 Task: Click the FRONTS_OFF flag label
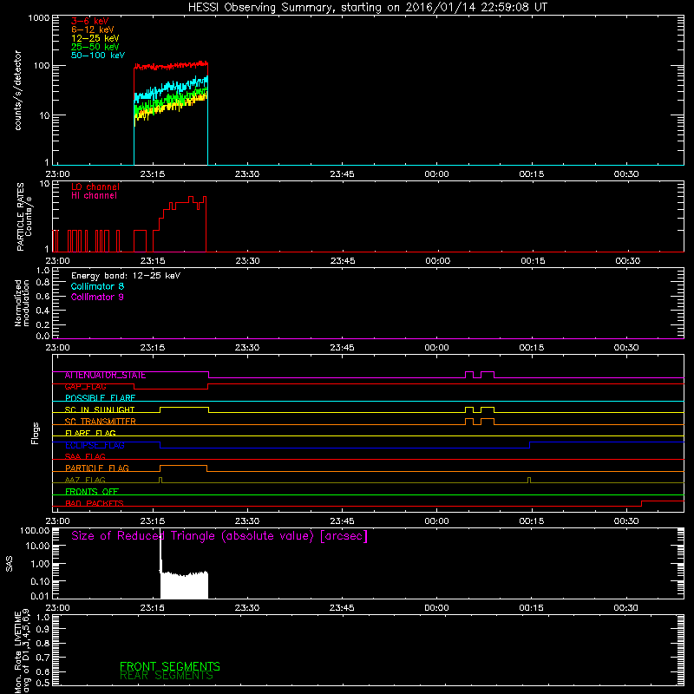tap(92, 492)
